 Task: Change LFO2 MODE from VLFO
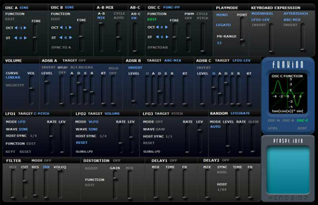[x=93, y=122]
